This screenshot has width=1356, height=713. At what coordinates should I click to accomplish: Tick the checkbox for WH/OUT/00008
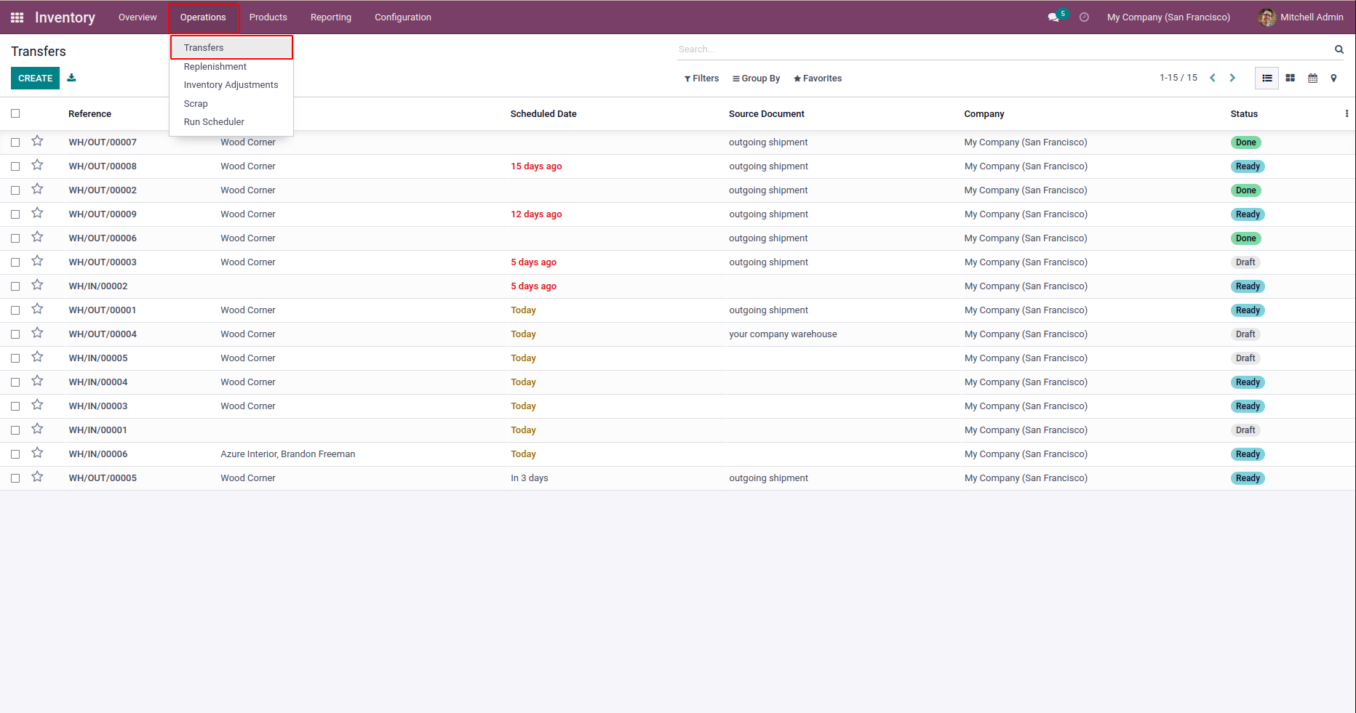tap(15, 166)
